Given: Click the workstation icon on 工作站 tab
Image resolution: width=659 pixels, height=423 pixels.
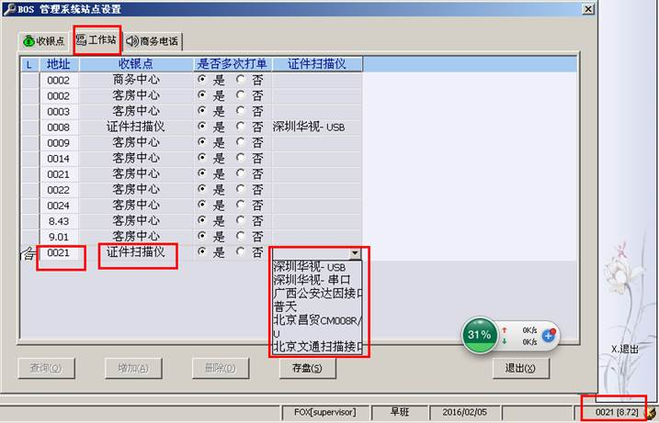Looking at the screenshot, I should point(82,40).
